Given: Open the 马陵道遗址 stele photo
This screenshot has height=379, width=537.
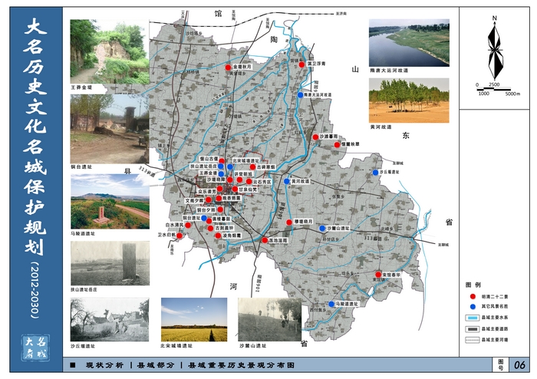Looking at the screenshot, I should coord(110,202).
